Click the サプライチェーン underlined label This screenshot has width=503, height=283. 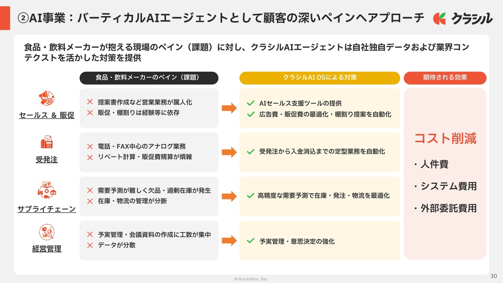[x=46, y=209]
